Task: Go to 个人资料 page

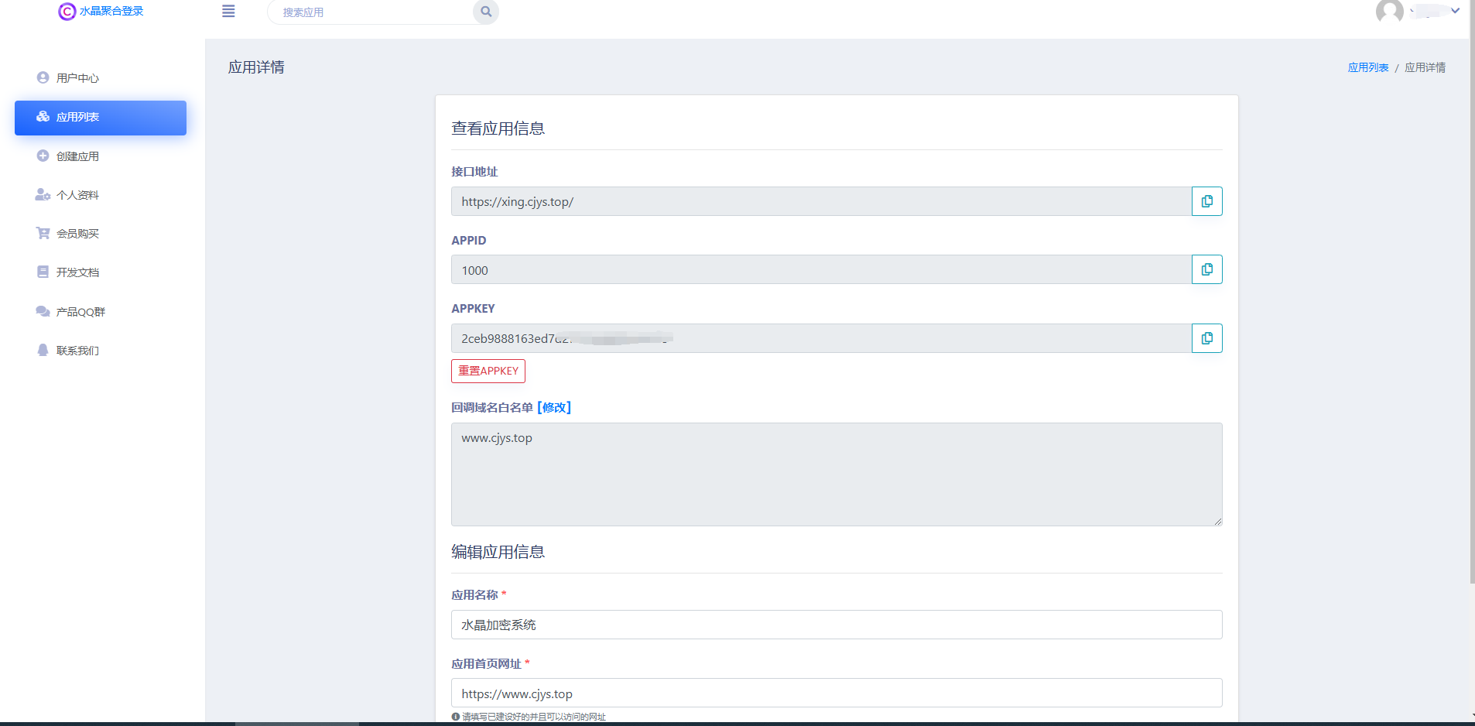Action: tap(77, 195)
